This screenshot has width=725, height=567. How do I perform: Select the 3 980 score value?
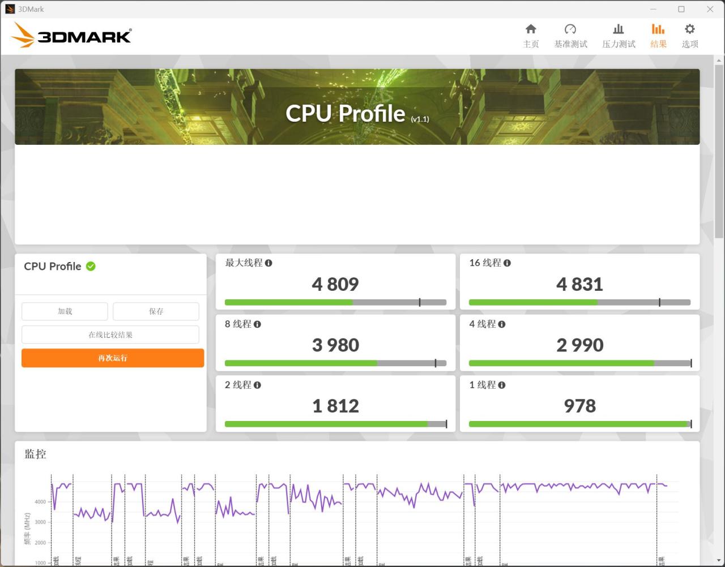(335, 345)
